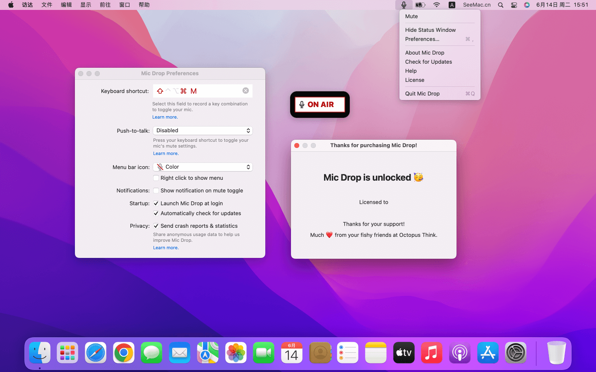Open Reminders app in the Dock
This screenshot has width=596, height=372.
click(x=348, y=353)
